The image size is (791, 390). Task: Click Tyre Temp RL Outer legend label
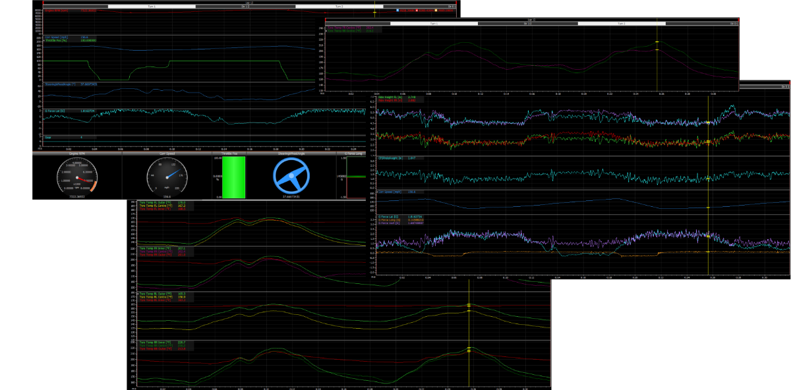click(156, 293)
